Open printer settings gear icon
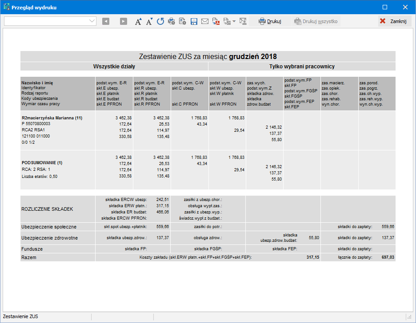This screenshot has height=323, width=416. pos(171,21)
